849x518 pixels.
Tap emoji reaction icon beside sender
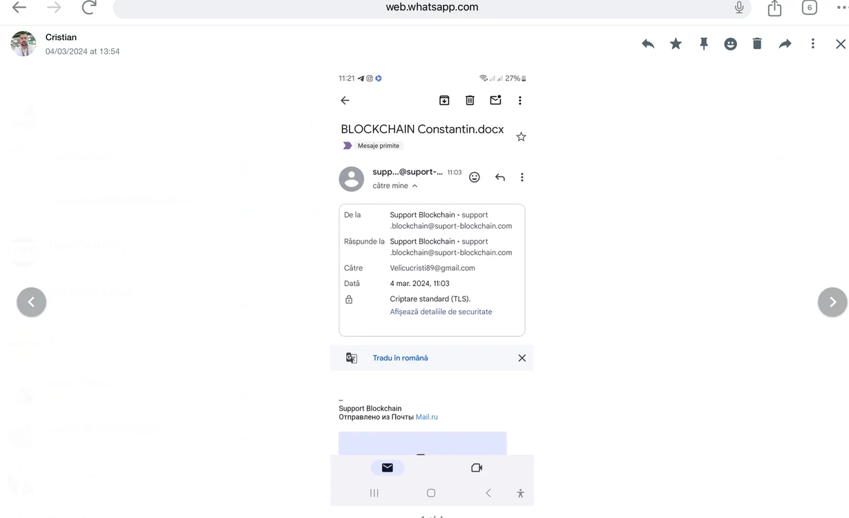coord(475,178)
